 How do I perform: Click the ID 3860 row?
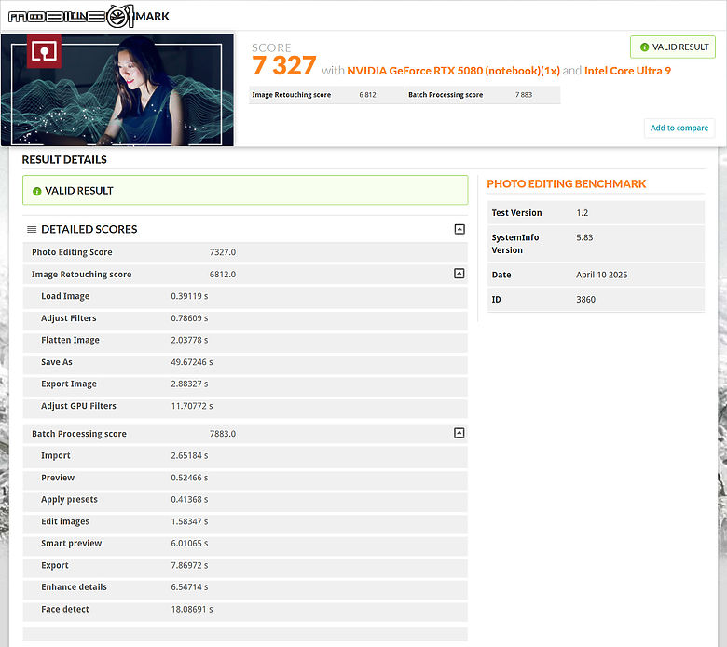point(596,300)
